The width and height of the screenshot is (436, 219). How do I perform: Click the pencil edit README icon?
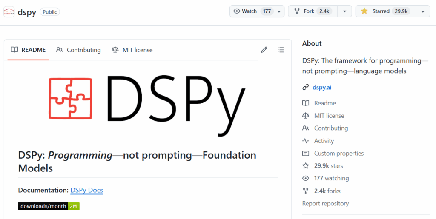pyautogui.click(x=264, y=50)
